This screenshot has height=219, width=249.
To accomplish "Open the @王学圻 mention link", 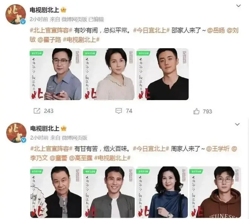I will click(218, 149).
